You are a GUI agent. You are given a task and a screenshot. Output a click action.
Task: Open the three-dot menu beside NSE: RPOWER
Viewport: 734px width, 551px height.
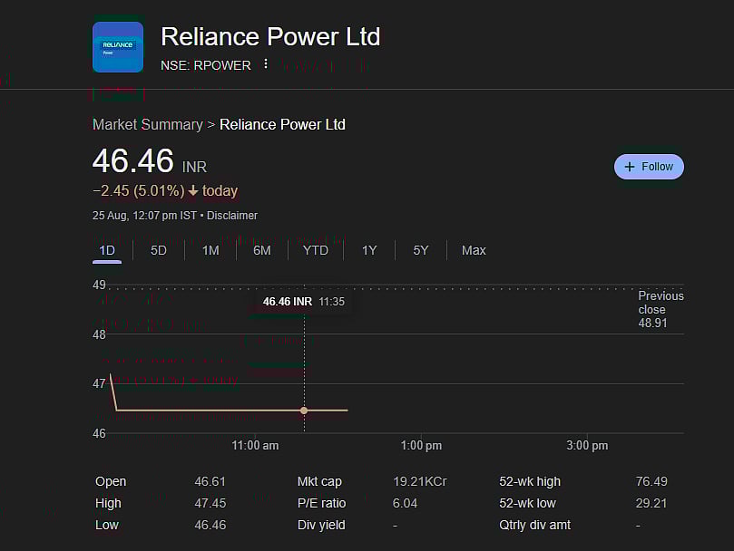(266, 64)
